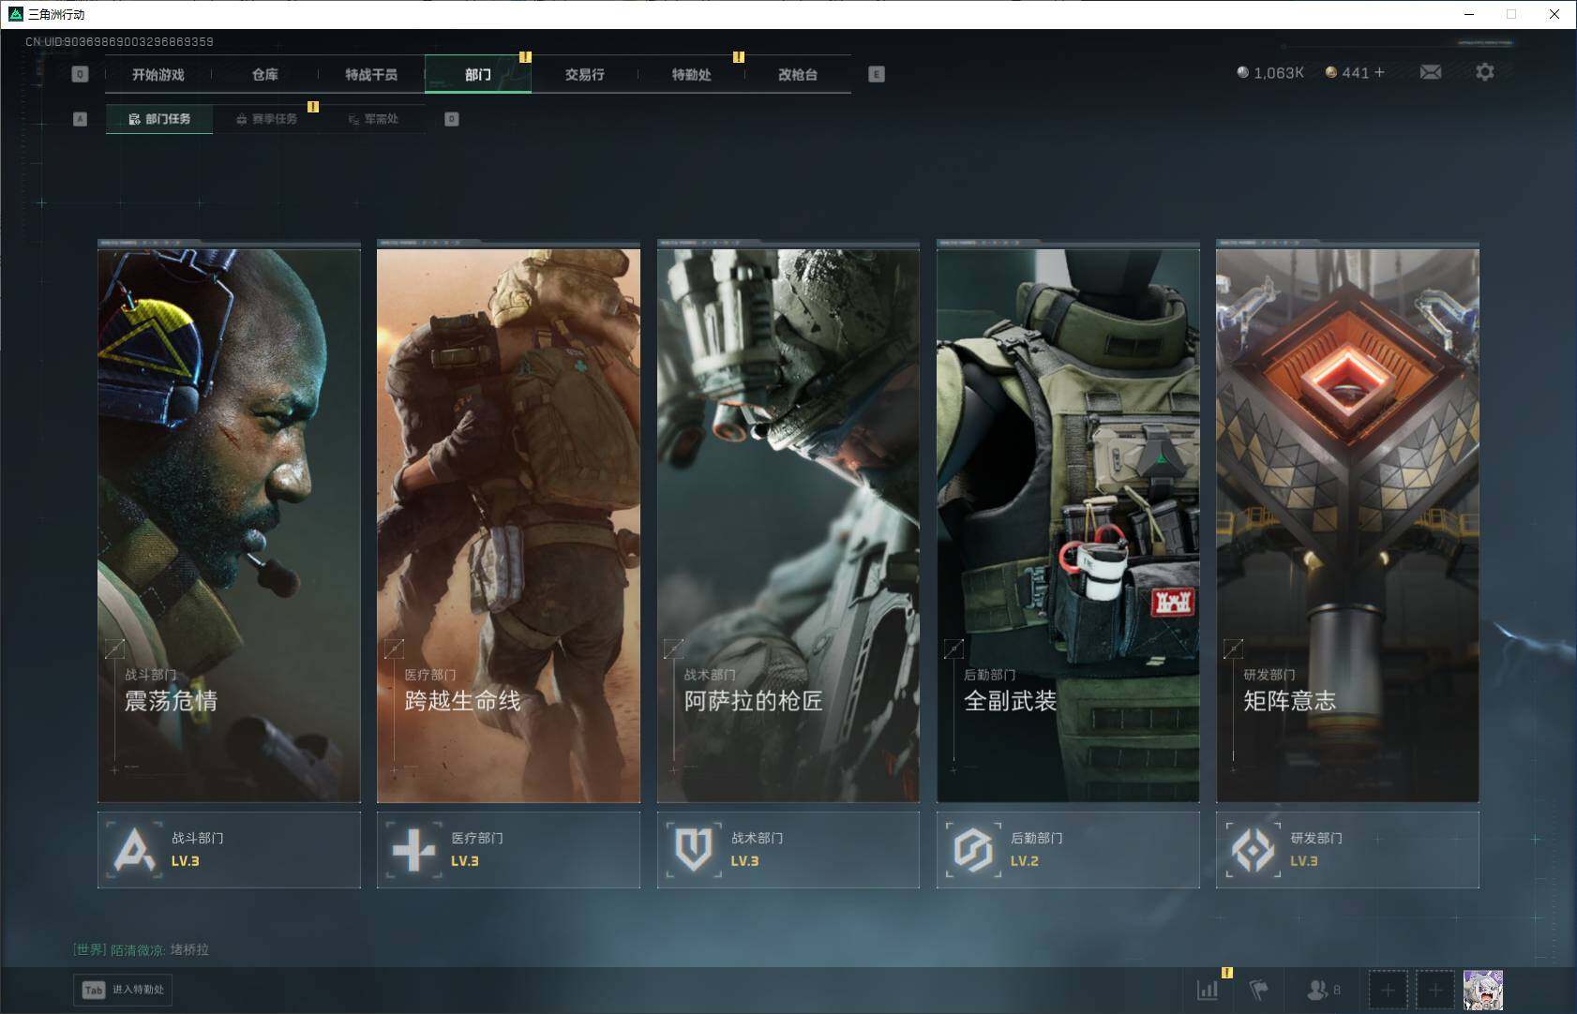Click the player avatar portrait
This screenshot has height=1014, width=1577.
click(x=1482, y=990)
